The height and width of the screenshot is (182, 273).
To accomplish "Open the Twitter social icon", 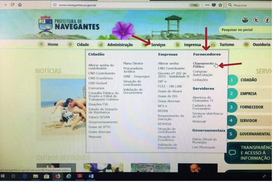I will click(256, 20).
